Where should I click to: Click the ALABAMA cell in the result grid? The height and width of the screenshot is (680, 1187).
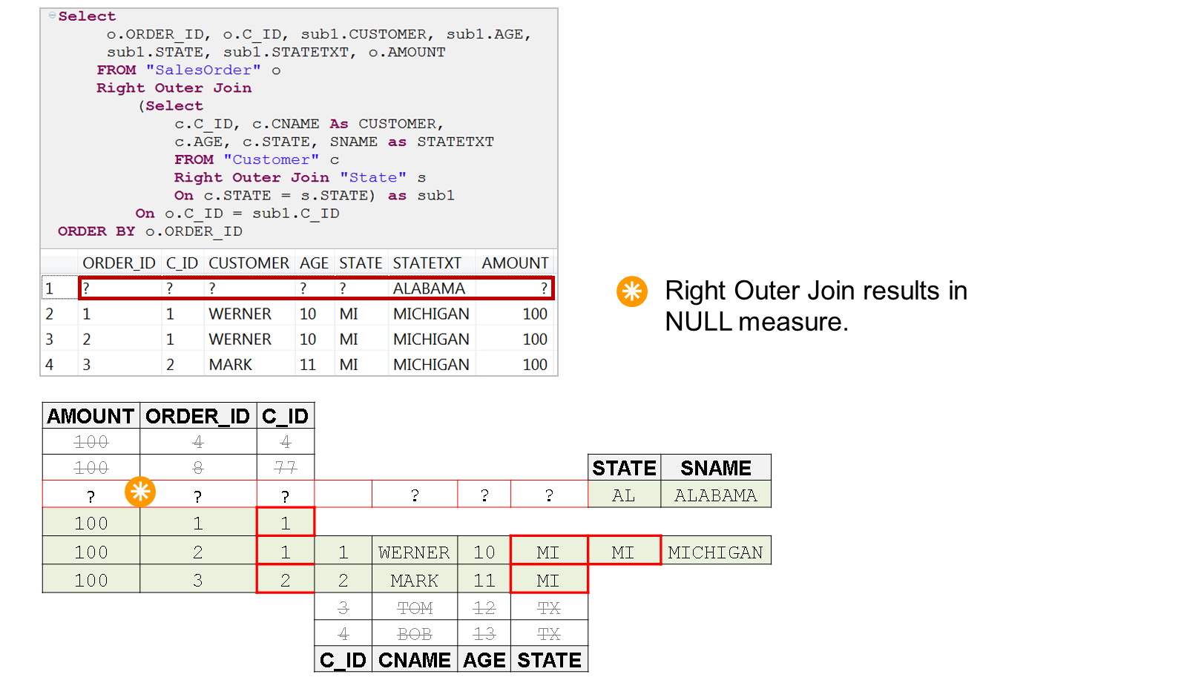pyautogui.click(x=429, y=288)
